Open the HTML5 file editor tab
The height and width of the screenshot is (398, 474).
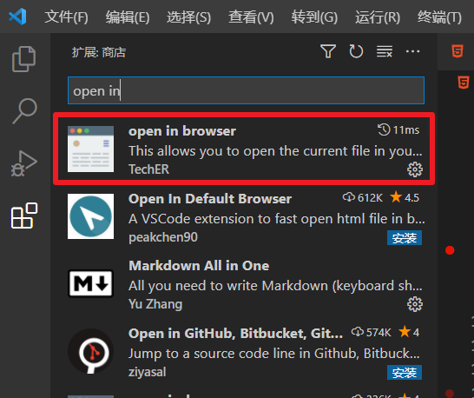click(458, 51)
